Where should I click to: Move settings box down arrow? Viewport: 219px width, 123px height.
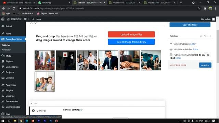(36, 104)
